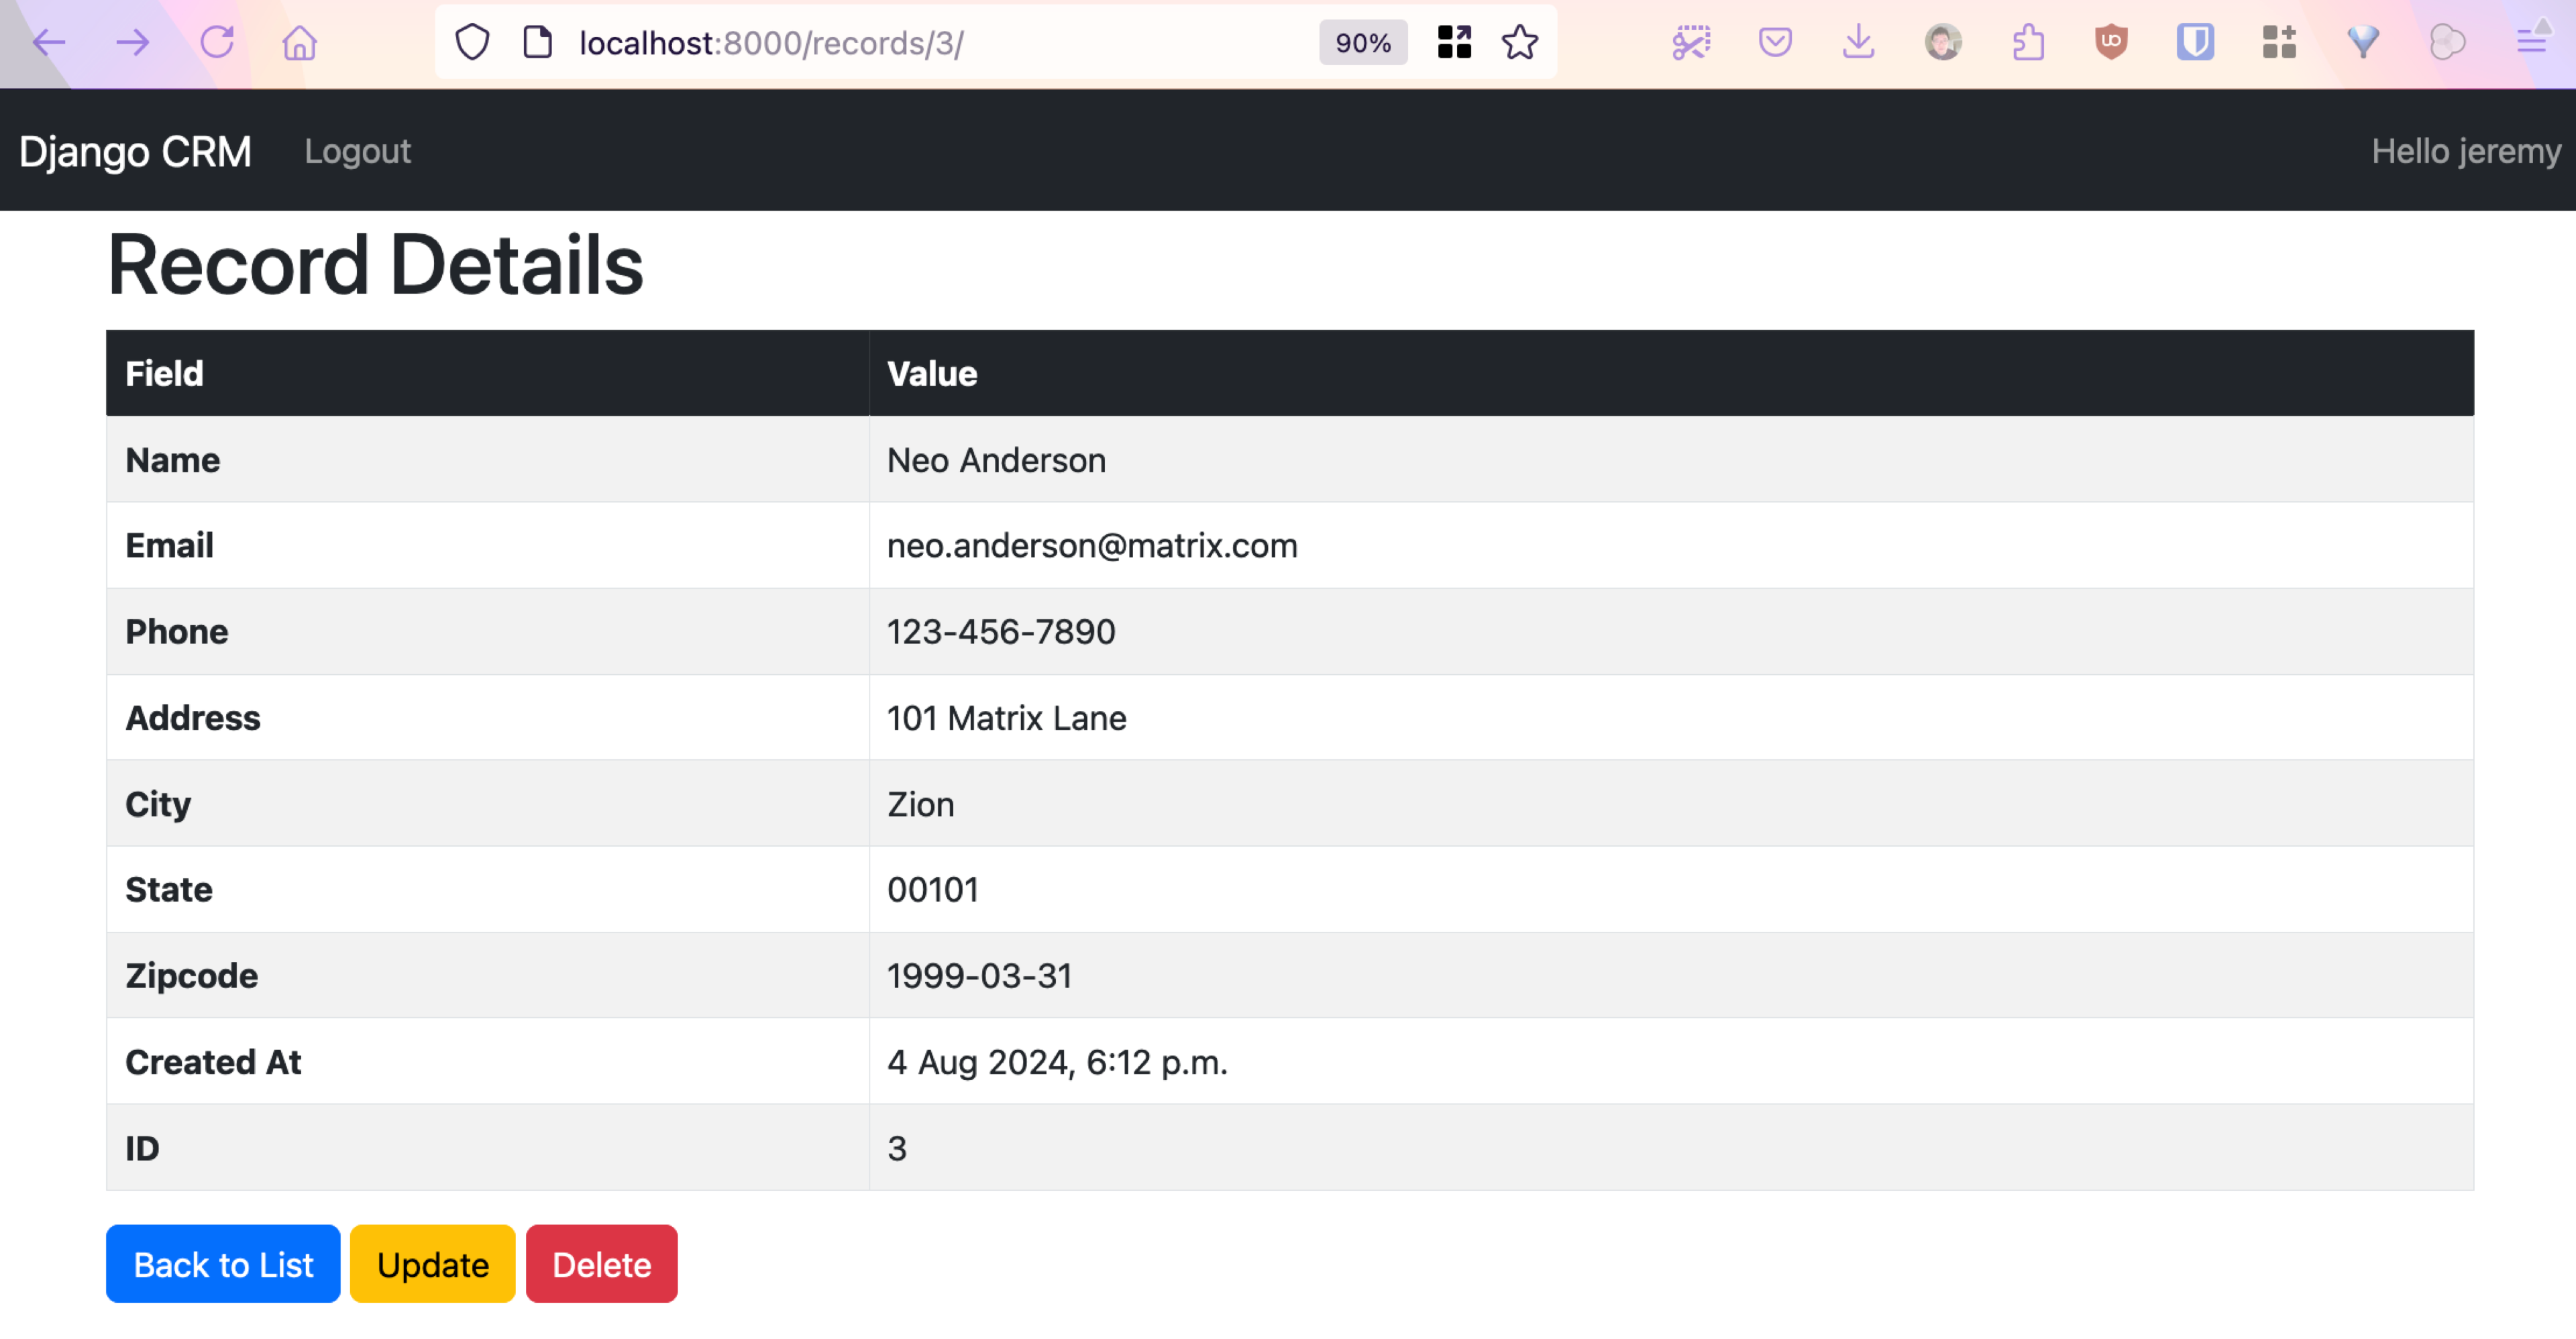Open Firefox hamburger application menu
Viewport: 2576px width, 1339px height.
pos(2531,42)
